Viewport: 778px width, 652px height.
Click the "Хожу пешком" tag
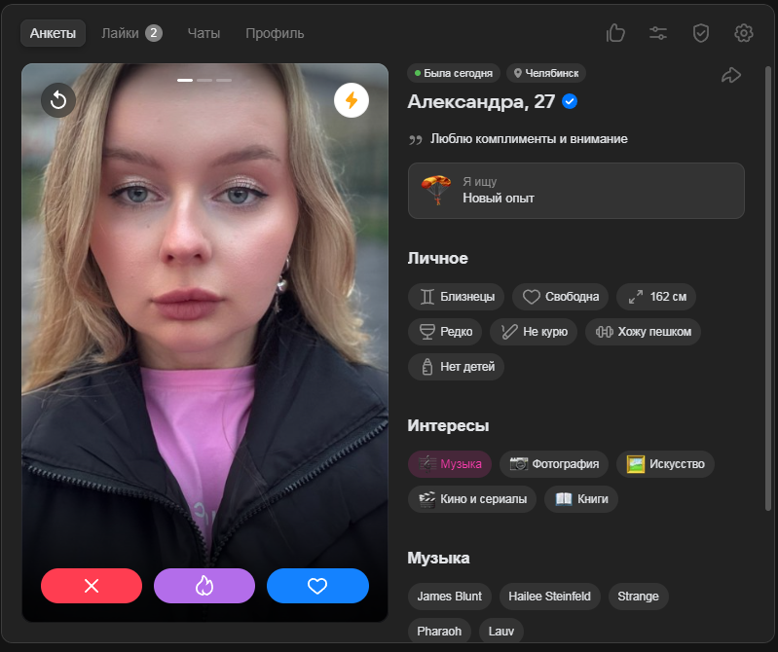643,331
